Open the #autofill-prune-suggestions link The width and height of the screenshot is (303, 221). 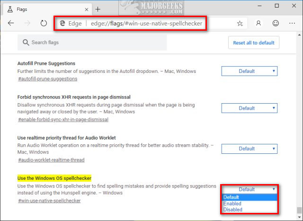[x=48, y=79]
